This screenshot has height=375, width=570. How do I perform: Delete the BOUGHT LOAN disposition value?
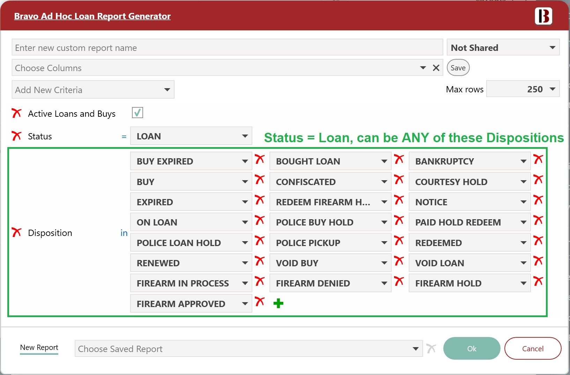399,160
